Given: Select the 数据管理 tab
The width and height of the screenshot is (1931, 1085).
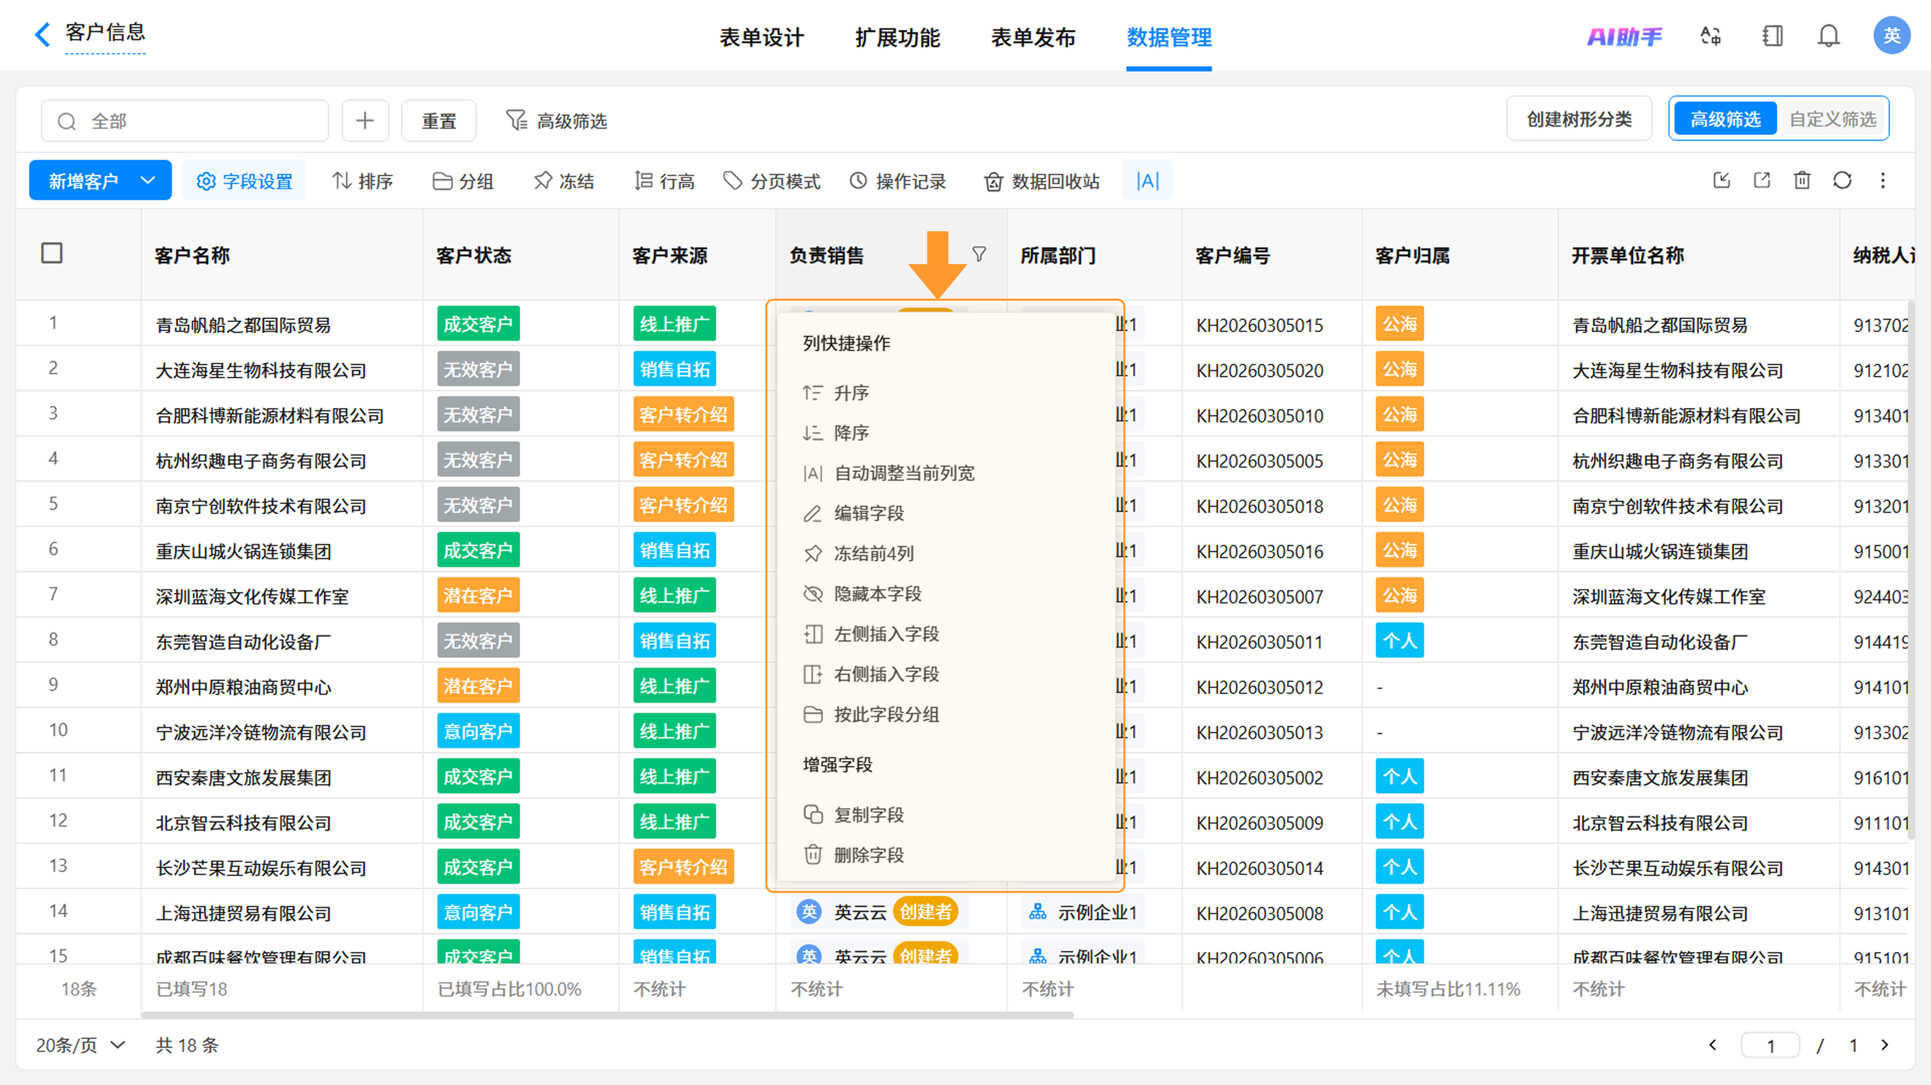Looking at the screenshot, I should tap(1169, 37).
